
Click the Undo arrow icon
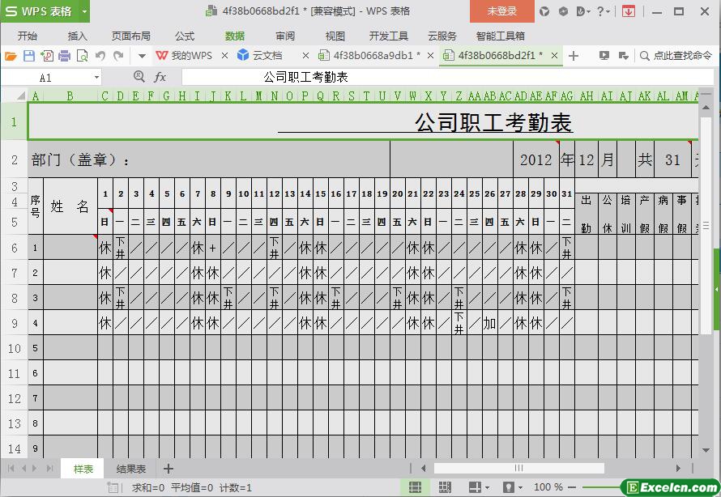pyautogui.click(x=100, y=56)
